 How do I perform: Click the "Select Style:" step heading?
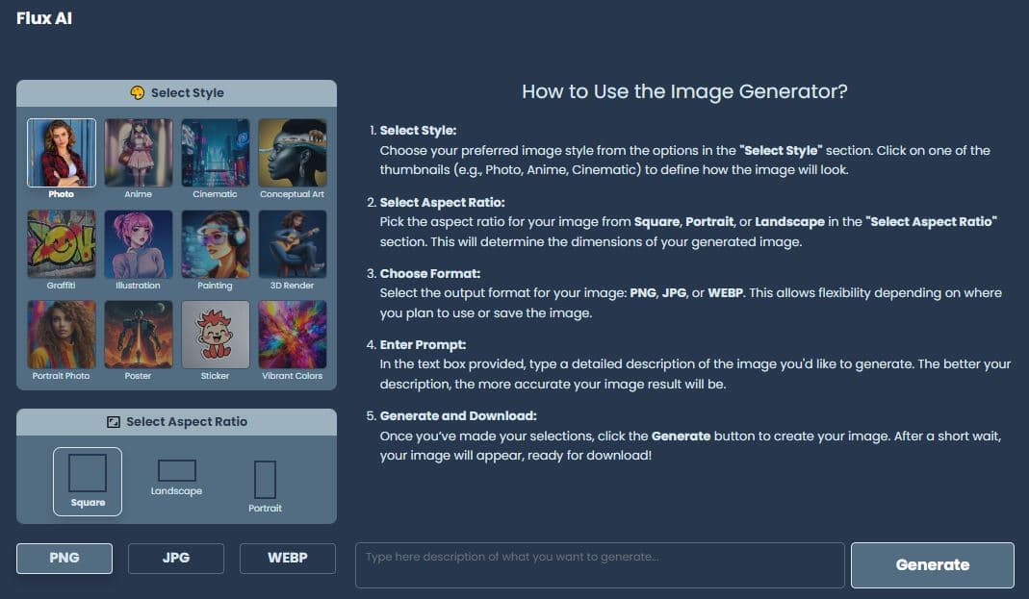coord(418,131)
